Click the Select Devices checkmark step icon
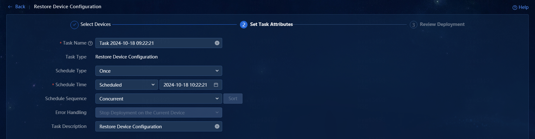The height and width of the screenshot is (139, 535). click(74, 25)
